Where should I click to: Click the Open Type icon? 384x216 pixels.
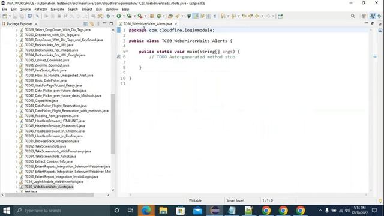[170, 16]
